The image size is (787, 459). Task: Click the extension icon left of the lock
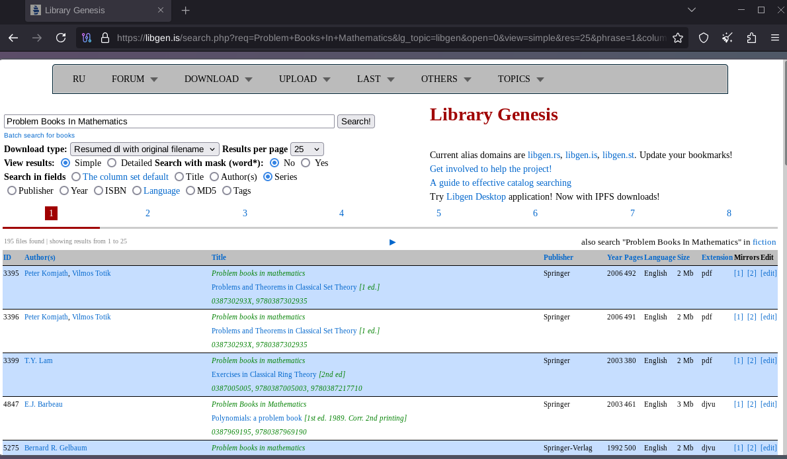pyautogui.click(x=87, y=38)
